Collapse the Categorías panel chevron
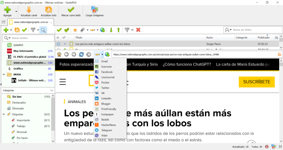Screen dimensions: 283x150 (52, 90)
